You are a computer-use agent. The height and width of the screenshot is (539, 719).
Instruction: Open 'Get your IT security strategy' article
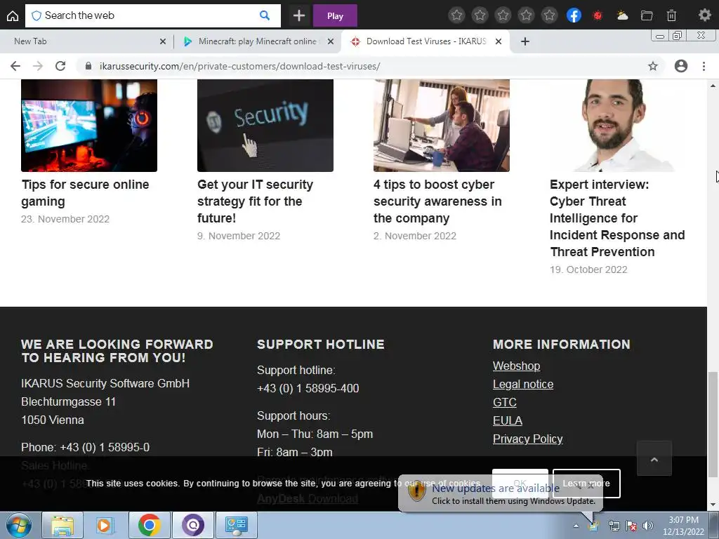[x=255, y=201]
